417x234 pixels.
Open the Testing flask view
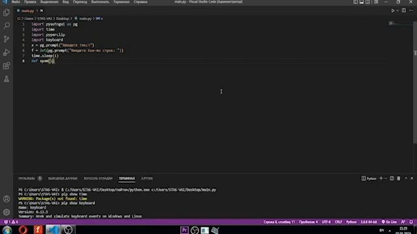pyautogui.click(x=7, y=79)
